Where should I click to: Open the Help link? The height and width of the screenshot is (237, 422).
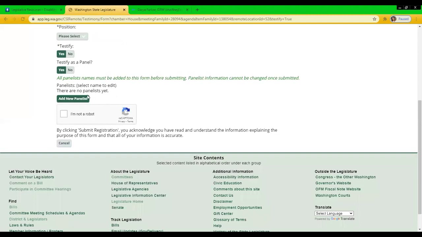(217, 226)
